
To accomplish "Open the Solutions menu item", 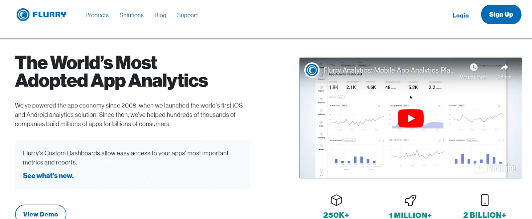I will click(132, 15).
